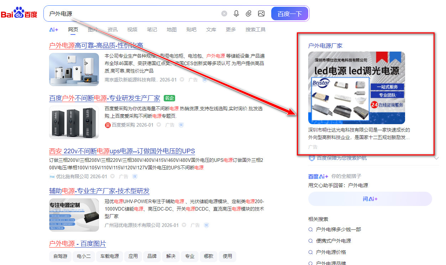Click the led电源 ad thumbnail image
446x265 pixels.
[356, 88]
